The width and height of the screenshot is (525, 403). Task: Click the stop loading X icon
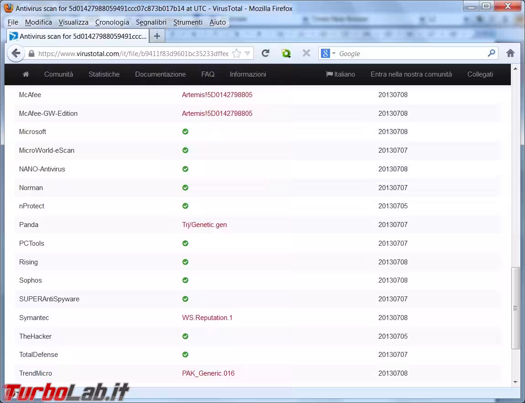(306, 53)
